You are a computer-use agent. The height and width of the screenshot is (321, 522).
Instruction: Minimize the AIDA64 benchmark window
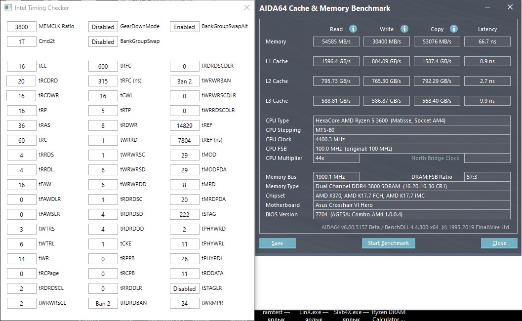point(487,7)
